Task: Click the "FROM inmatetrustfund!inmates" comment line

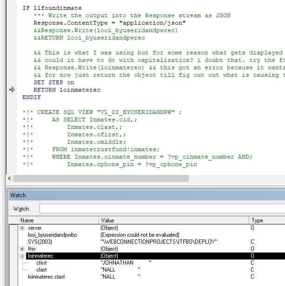Action: (91, 149)
